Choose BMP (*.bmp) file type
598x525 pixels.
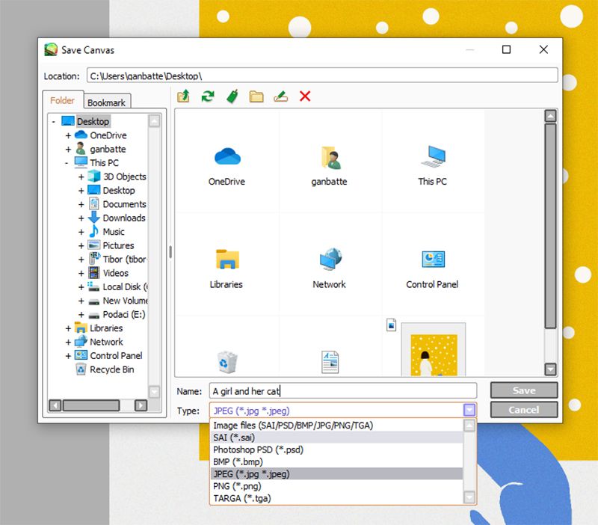click(x=336, y=462)
